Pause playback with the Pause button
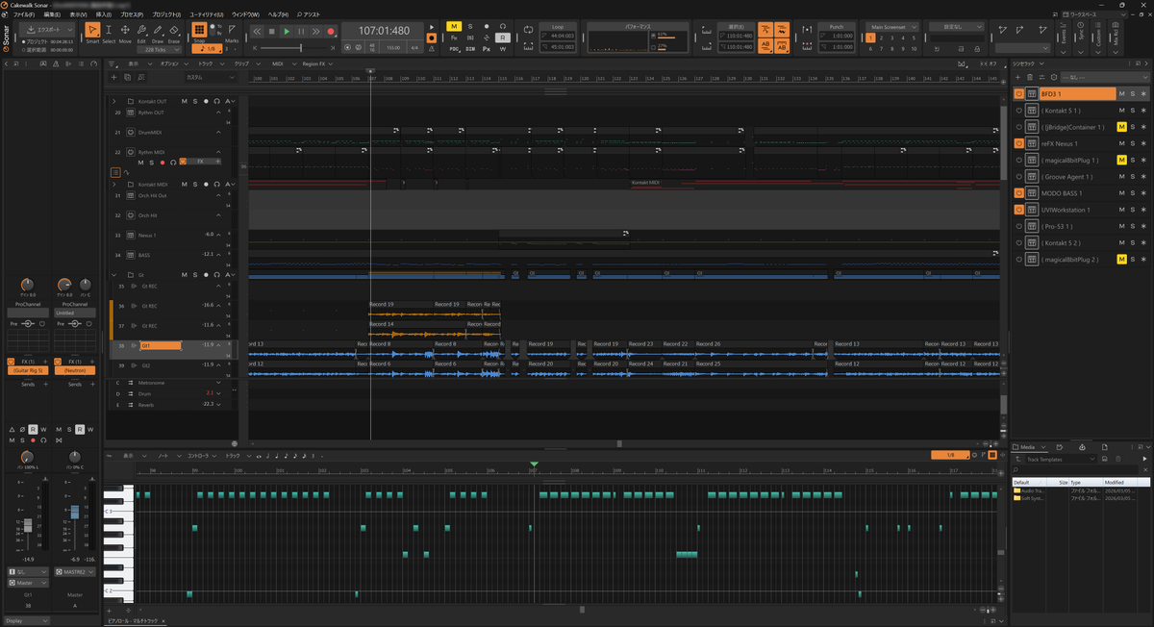The width and height of the screenshot is (1154, 627). [x=301, y=32]
